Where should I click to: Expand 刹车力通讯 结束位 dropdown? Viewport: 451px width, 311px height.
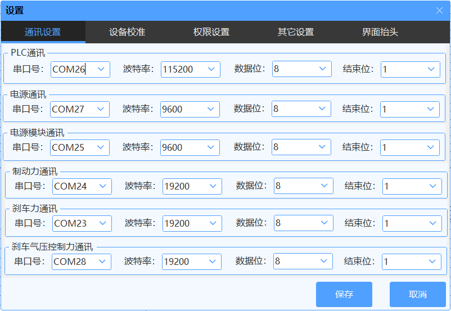(x=433, y=223)
